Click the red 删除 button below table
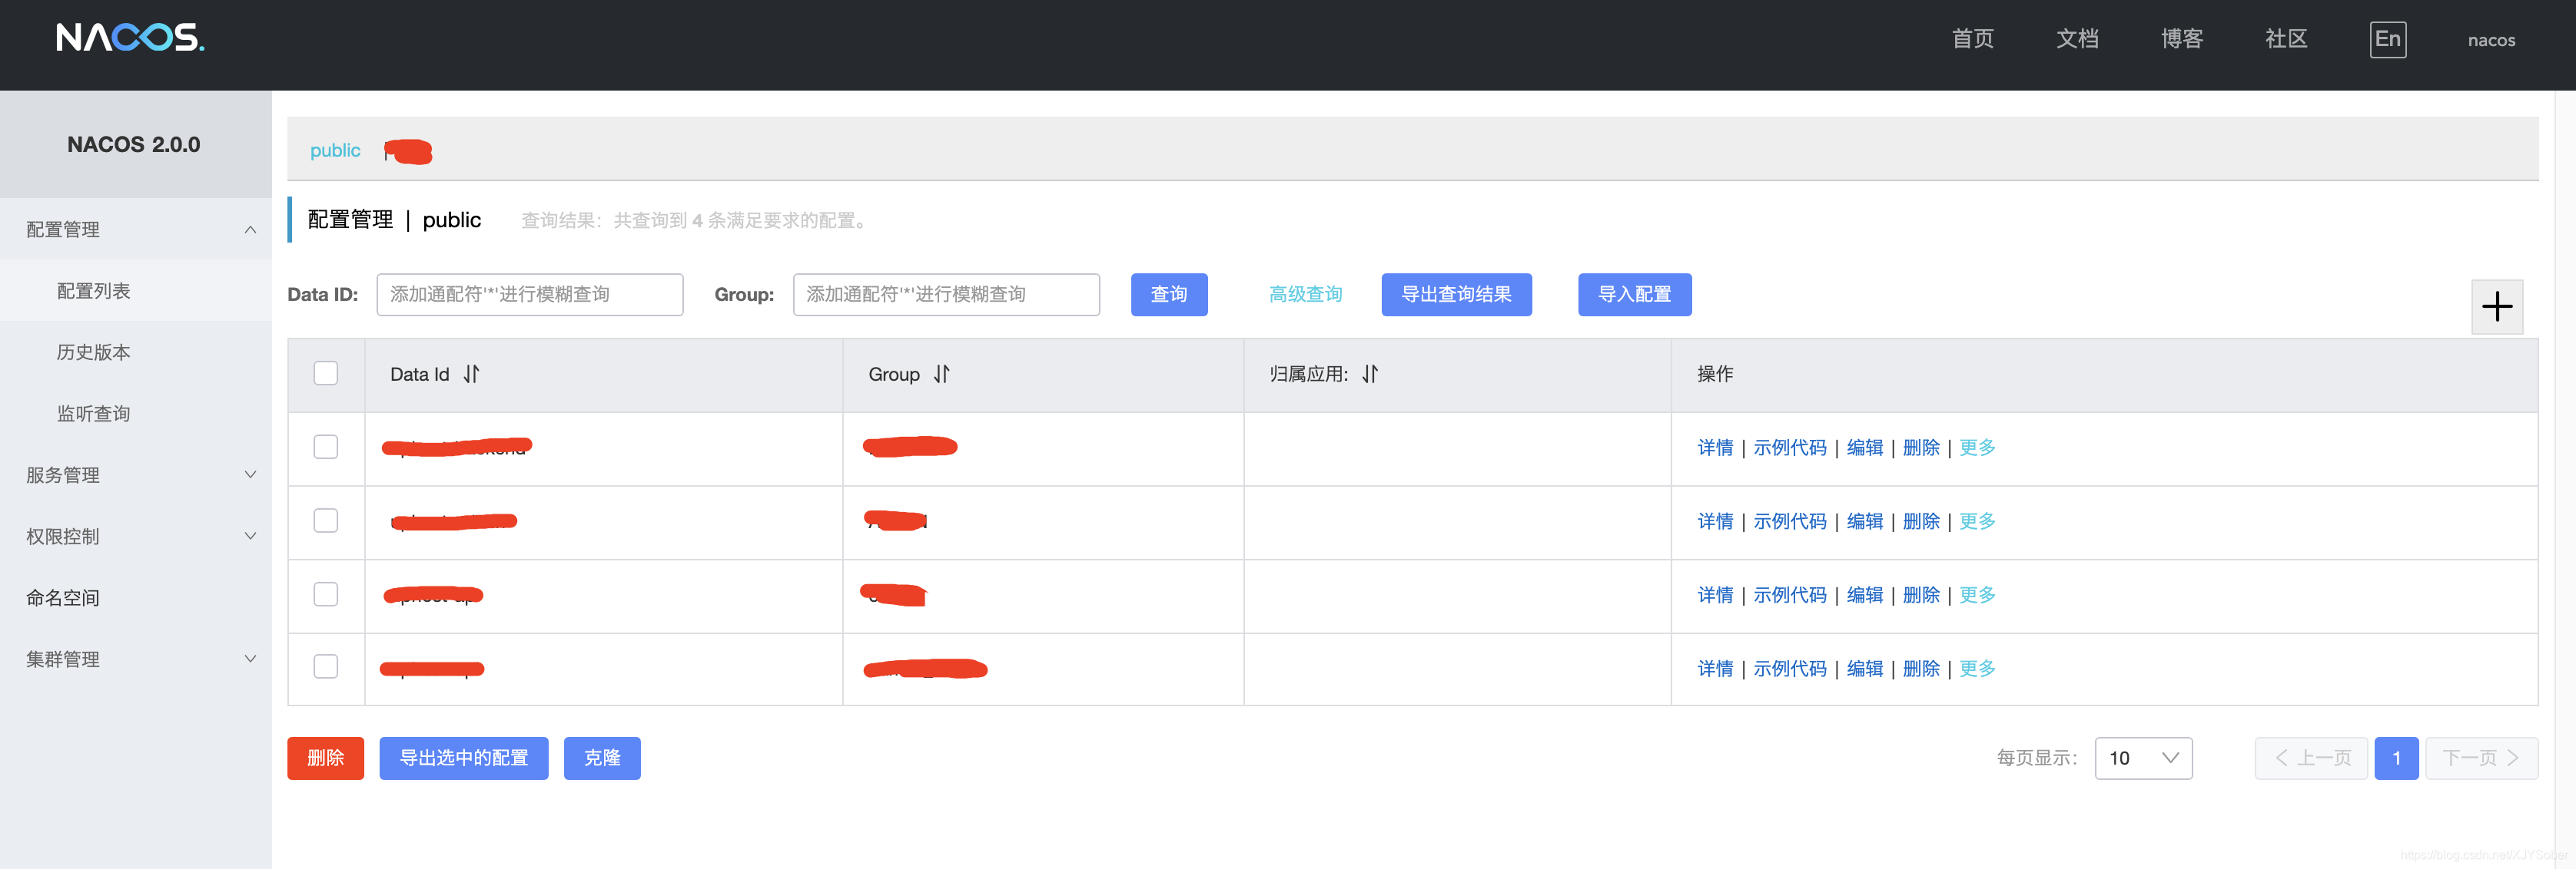Viewport: 2576px width, 869px height. coord(326,758)
